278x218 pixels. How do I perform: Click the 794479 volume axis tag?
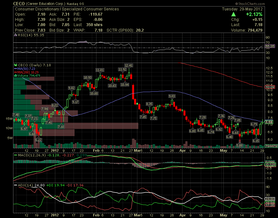click(x=271, y=146)
